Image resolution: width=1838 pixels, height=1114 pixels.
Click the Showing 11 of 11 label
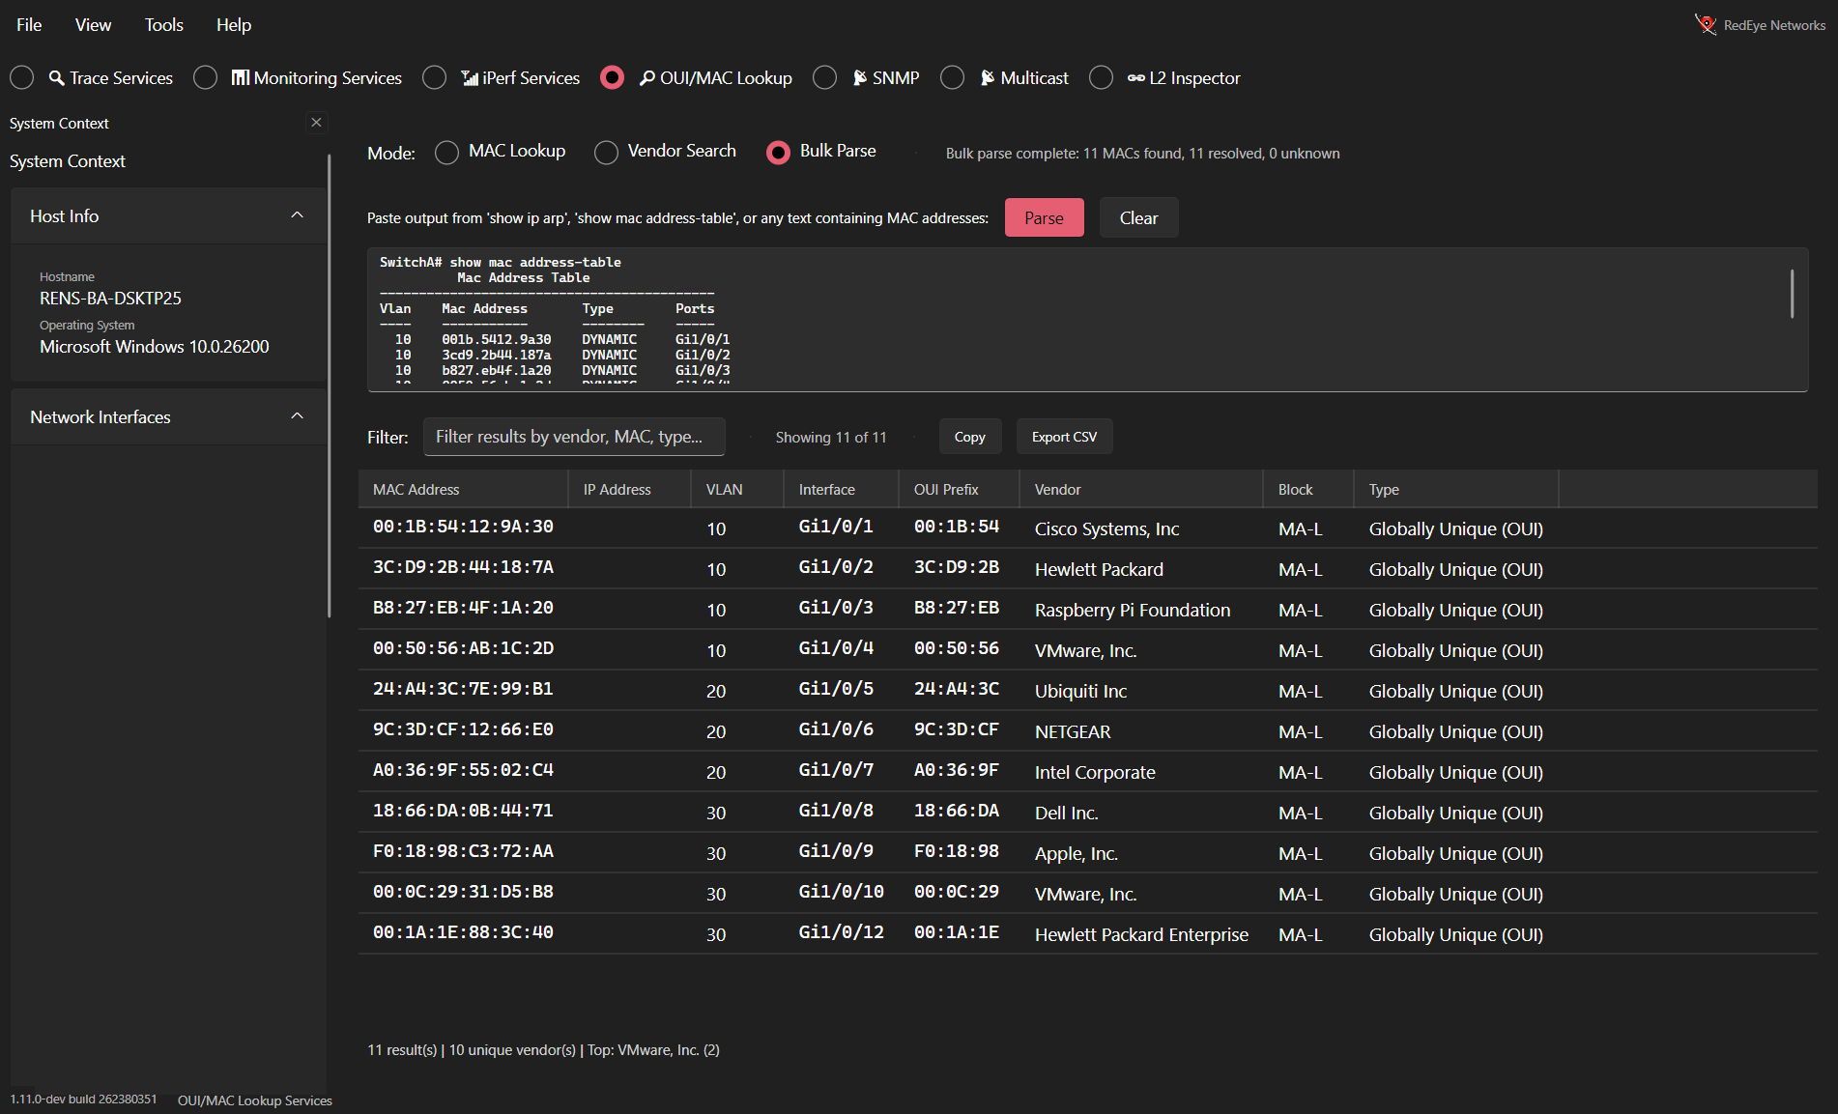(831, 438)
